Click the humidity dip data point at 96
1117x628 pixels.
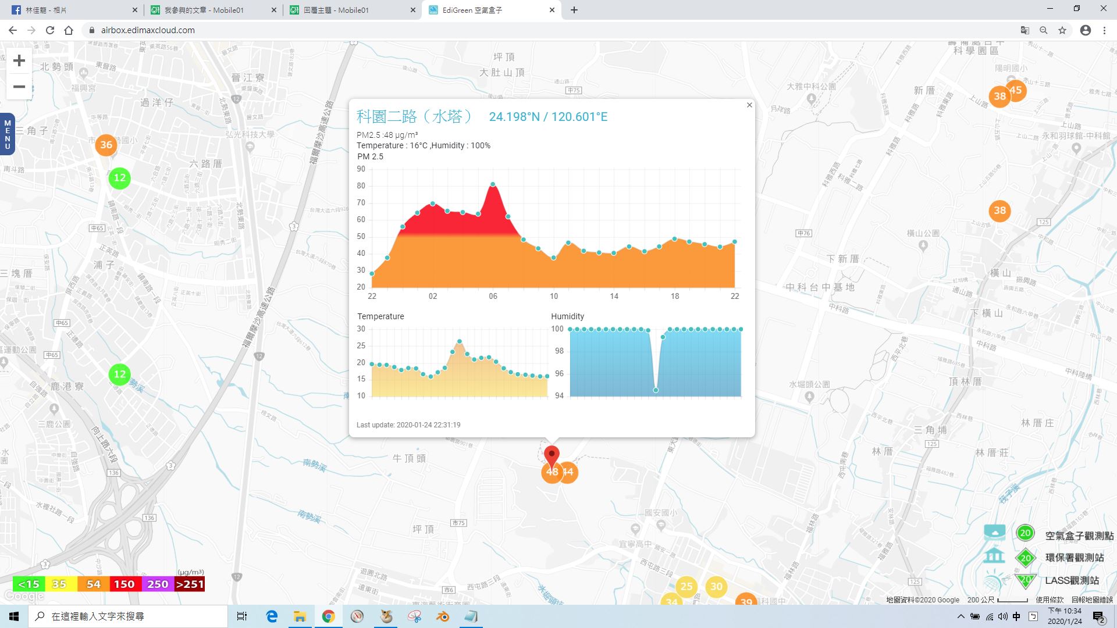click(x=656, y=390)
